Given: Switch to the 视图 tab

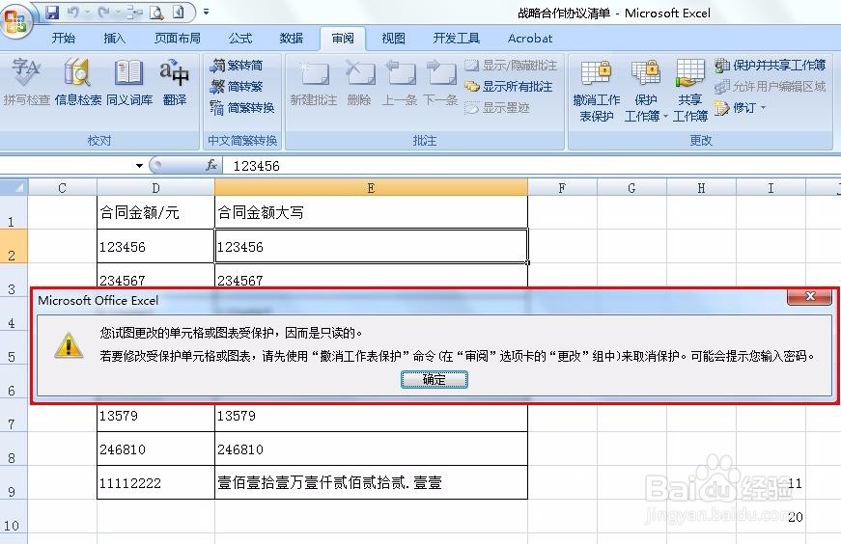Looking at the screenshot, I should click(393, 38).
